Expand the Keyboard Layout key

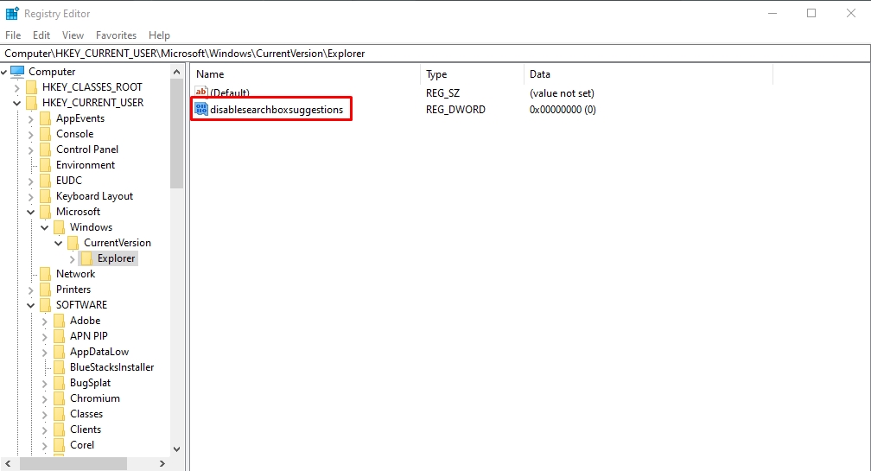pyautogui.click(x=30, y=196)
